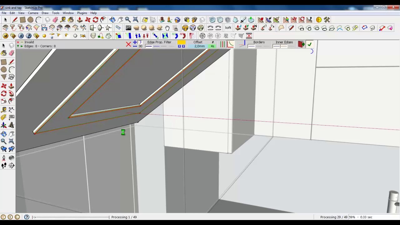Select the Pencil line tool in top toolbar
400x225 pixels.
tap(15, 20)
